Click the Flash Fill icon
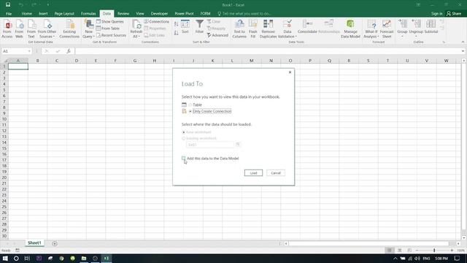The width and height of the screenshot is (467, 263). click(x=253, y=28)
